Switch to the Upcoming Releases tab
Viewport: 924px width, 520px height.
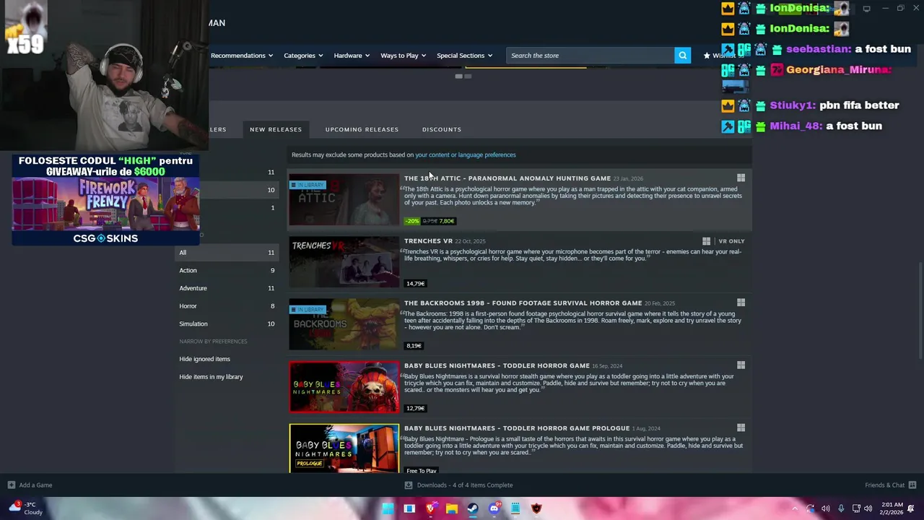click(362, 129)
